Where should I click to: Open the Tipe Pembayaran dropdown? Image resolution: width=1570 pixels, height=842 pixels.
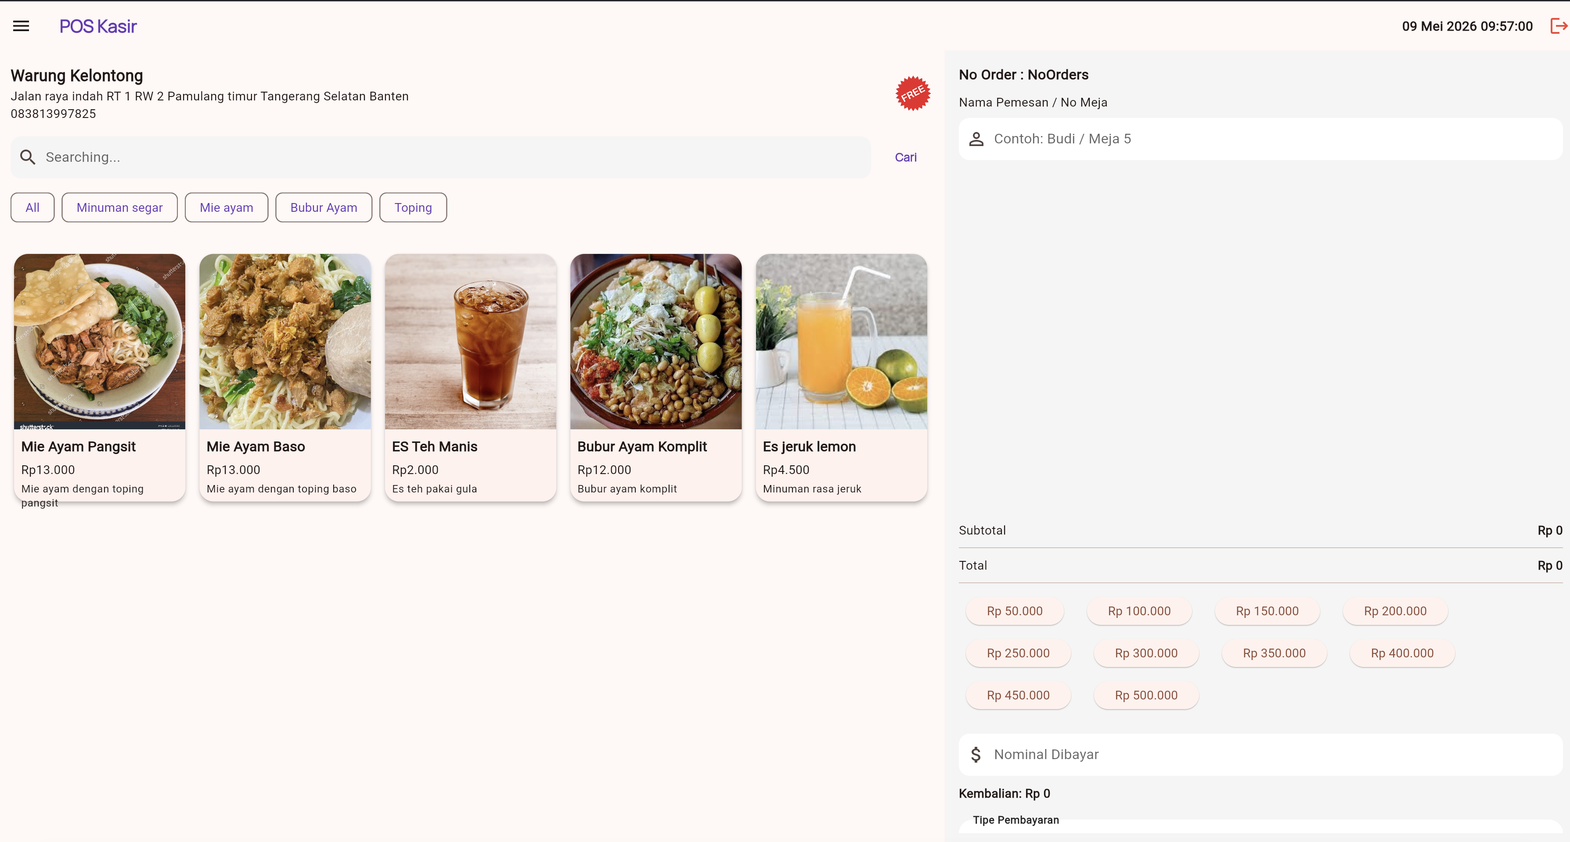(1260, 826)
